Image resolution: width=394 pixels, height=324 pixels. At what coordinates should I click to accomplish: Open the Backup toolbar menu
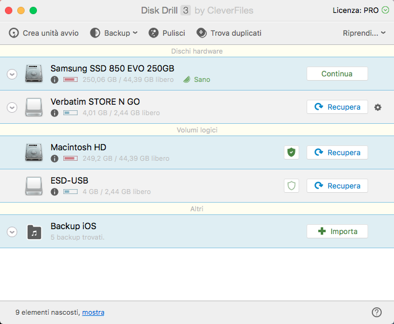[x=114, y=33]
